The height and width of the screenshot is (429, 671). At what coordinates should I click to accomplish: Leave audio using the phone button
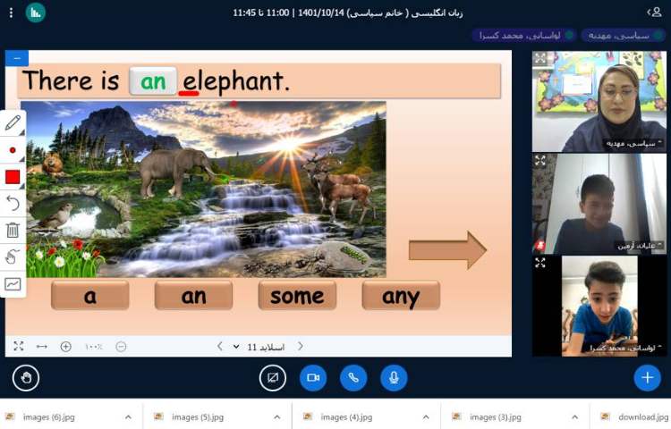pos(353,378)
